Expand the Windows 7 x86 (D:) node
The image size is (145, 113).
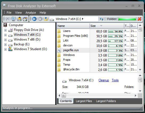point(6,40)
